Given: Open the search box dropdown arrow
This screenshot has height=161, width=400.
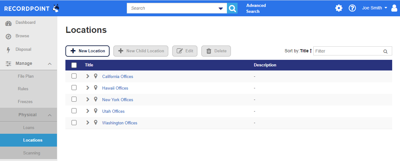Looking at the screenshot, I should tap(221, 8).
